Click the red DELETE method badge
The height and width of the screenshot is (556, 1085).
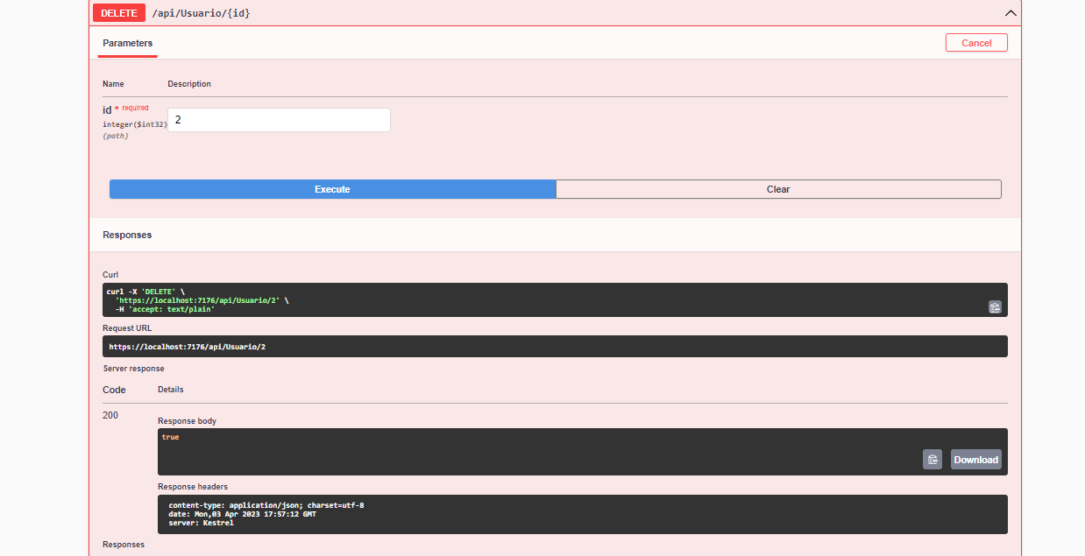(119, 13)
